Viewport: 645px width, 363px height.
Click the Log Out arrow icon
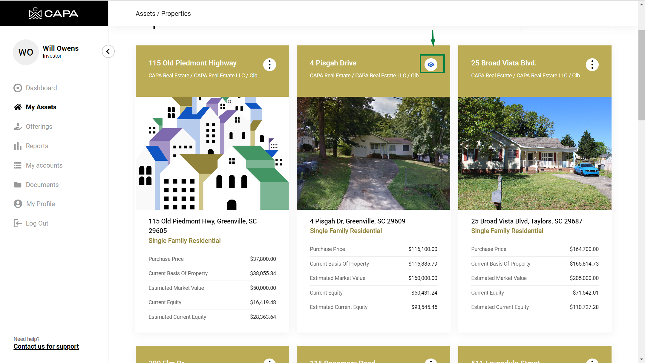(18, 223)
